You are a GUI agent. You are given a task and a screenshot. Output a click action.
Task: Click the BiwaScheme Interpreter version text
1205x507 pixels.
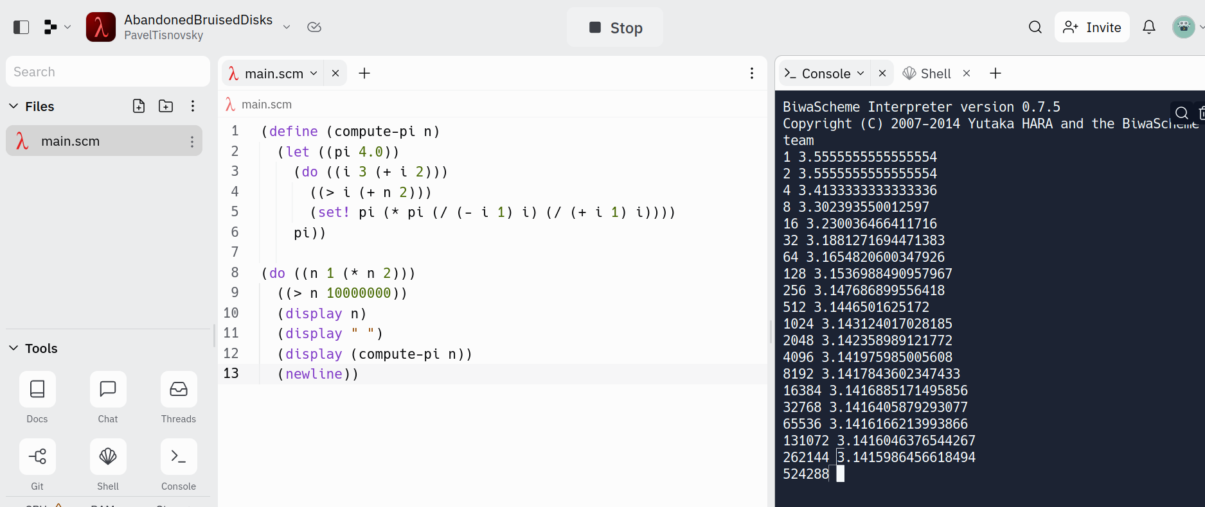click(x=922, y=107)
